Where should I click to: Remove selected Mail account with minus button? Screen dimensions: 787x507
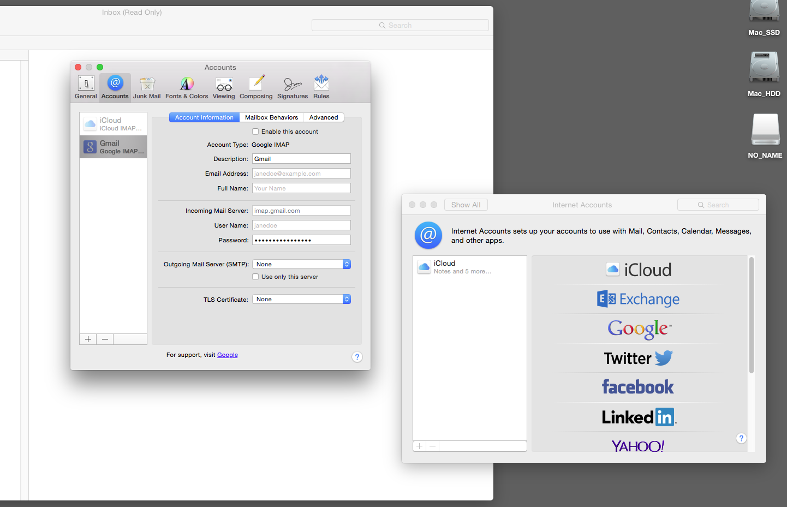pyautogui.click(x=105, y=339)
